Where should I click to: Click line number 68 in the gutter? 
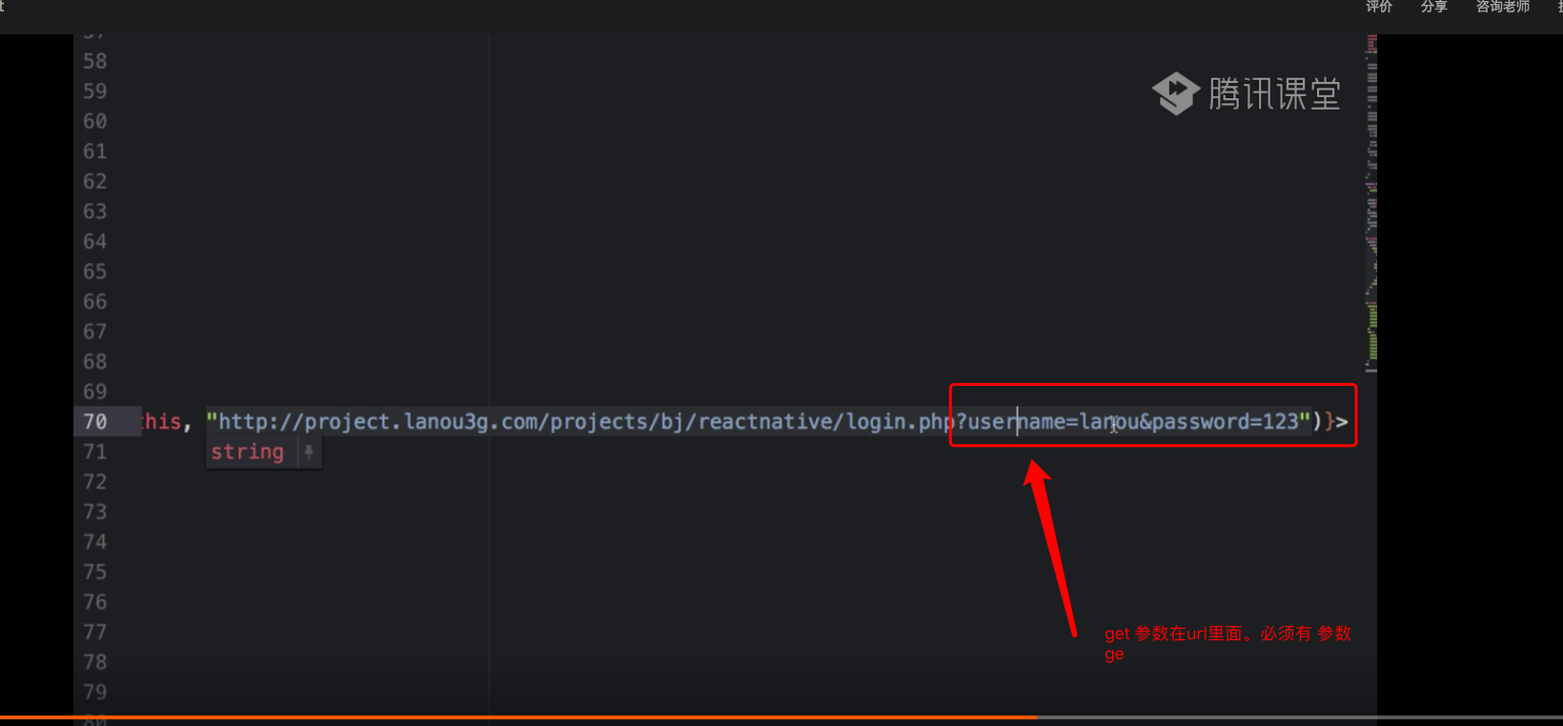[x=95, y=361]
